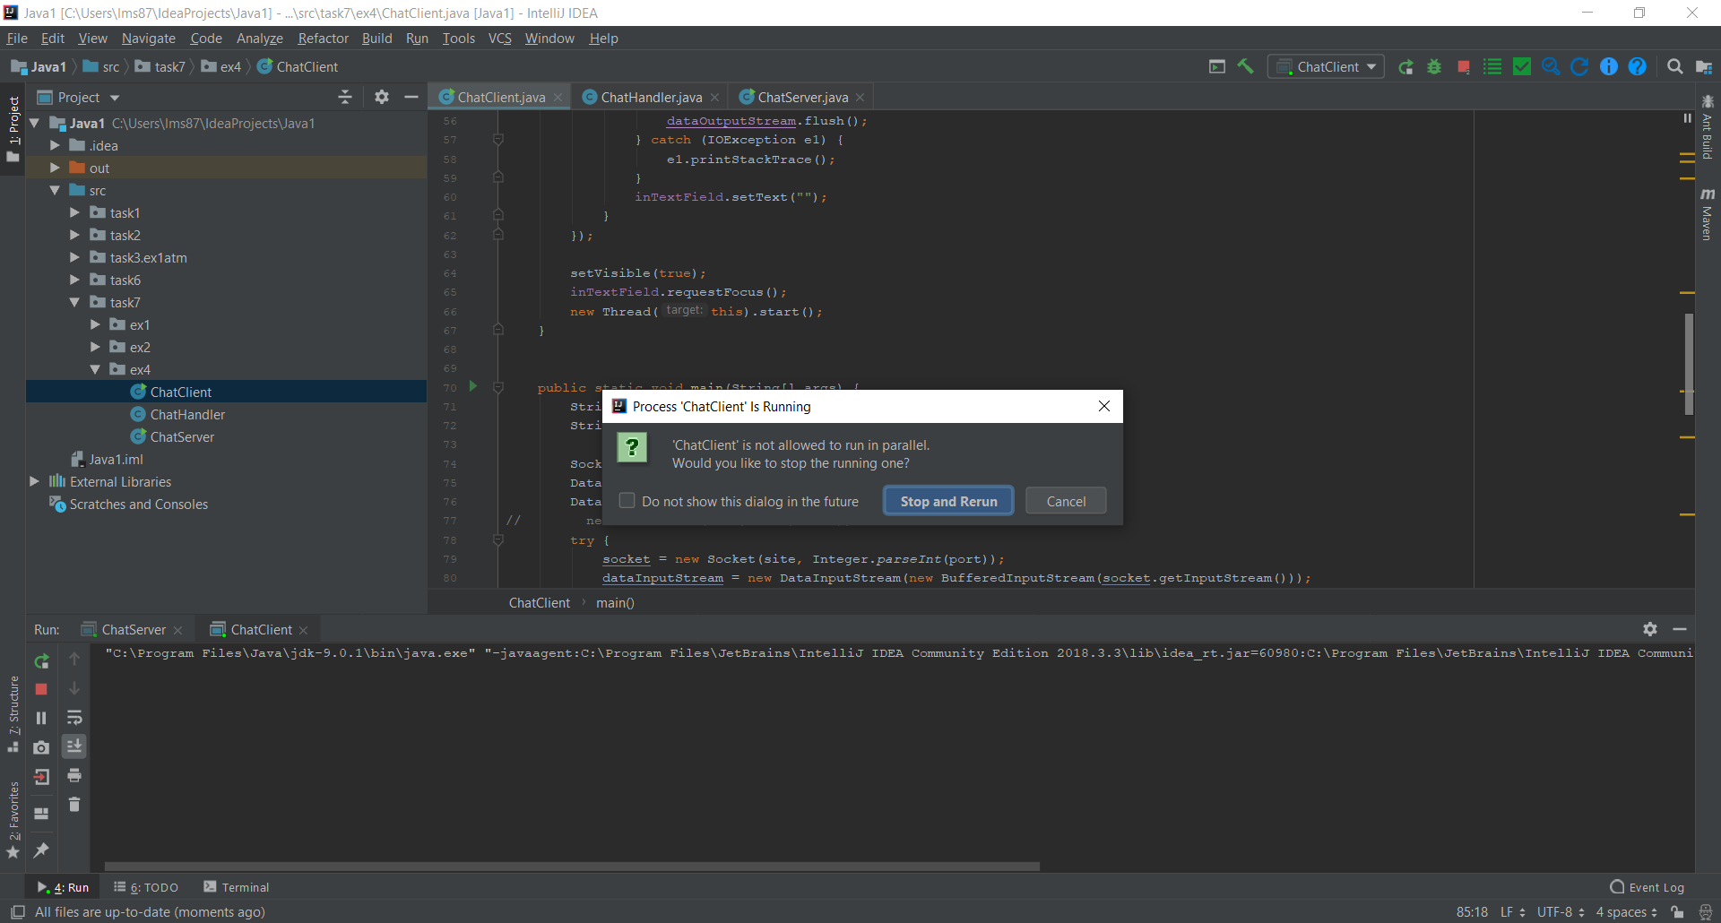Screen dimensions: 1721x923
Task: Clear console output with trash icon
Action: click(74, 805)
